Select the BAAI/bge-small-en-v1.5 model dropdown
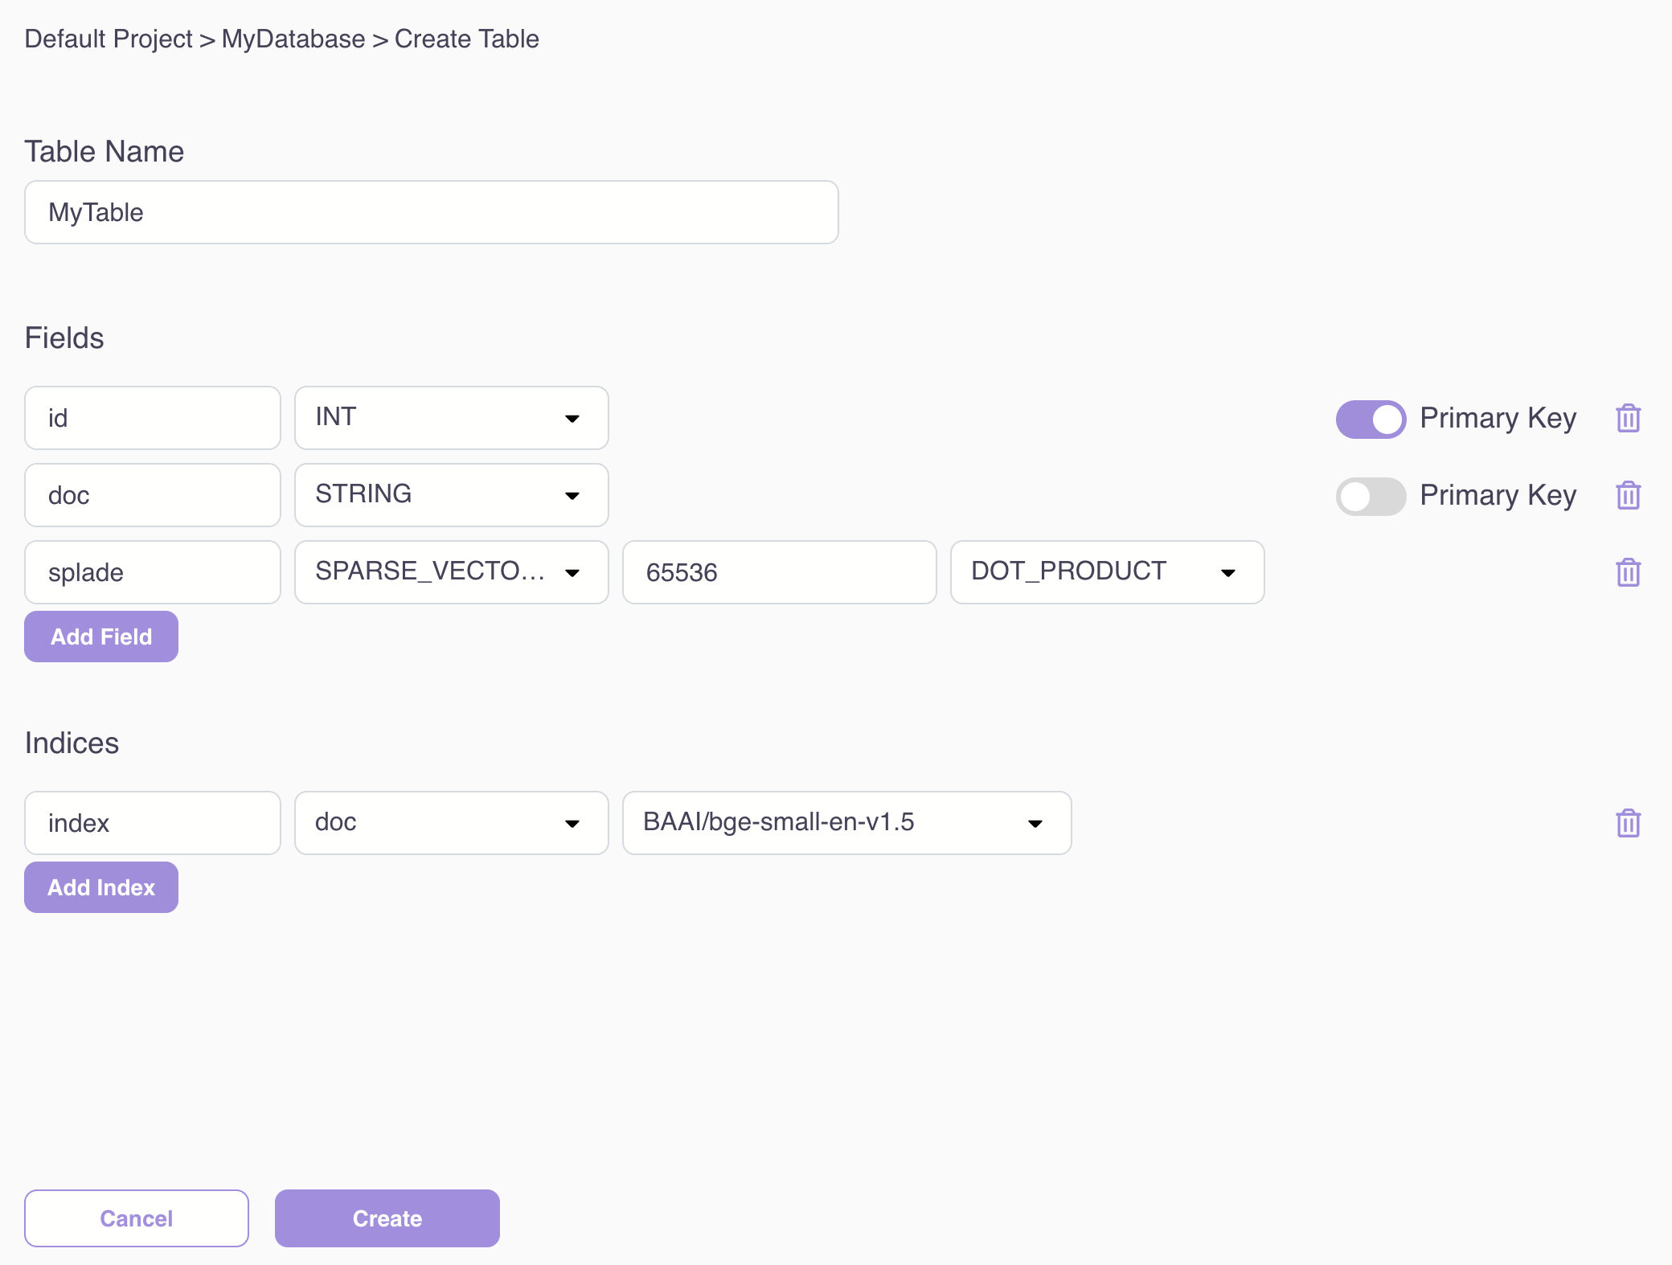1672x1265 pixels. pyautogui.click(x=846, y=823)
